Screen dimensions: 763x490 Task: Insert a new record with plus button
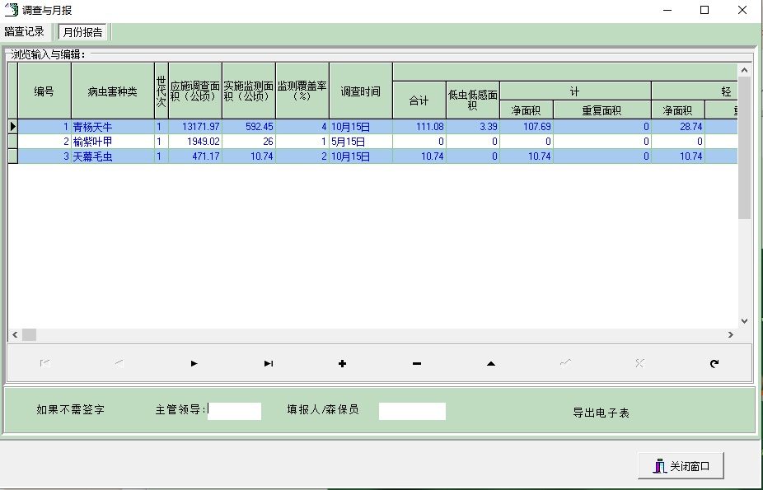click(342, 363)
